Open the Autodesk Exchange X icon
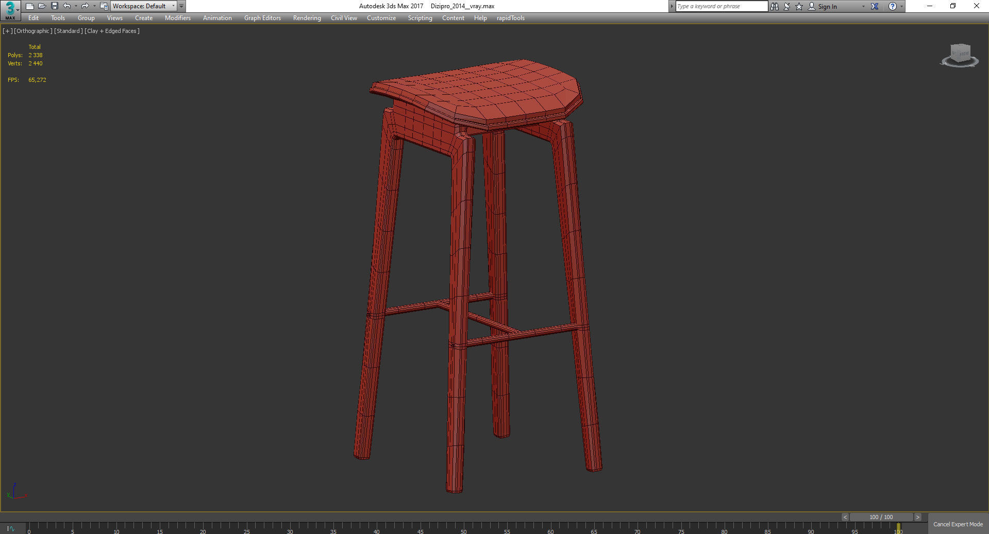989x534 pixels. 875,6
